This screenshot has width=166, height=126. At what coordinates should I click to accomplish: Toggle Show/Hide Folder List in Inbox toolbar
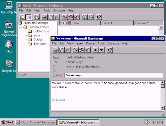coord(29,17)
